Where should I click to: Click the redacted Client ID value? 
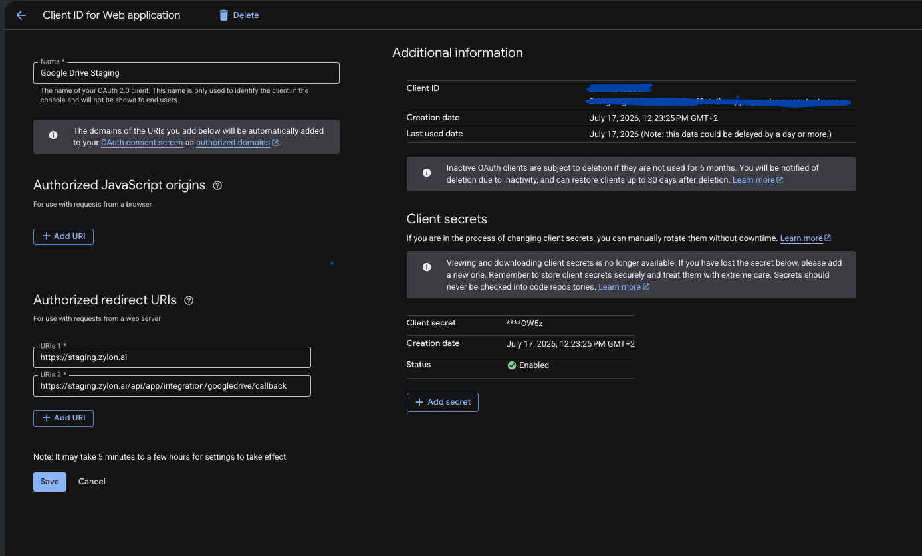click(x=719, y=95)
